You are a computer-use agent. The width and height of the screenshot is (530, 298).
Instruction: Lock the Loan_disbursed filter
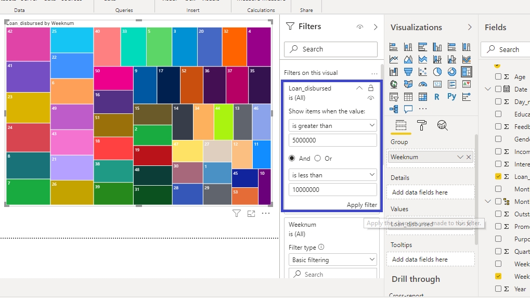[x=371, y=88]
